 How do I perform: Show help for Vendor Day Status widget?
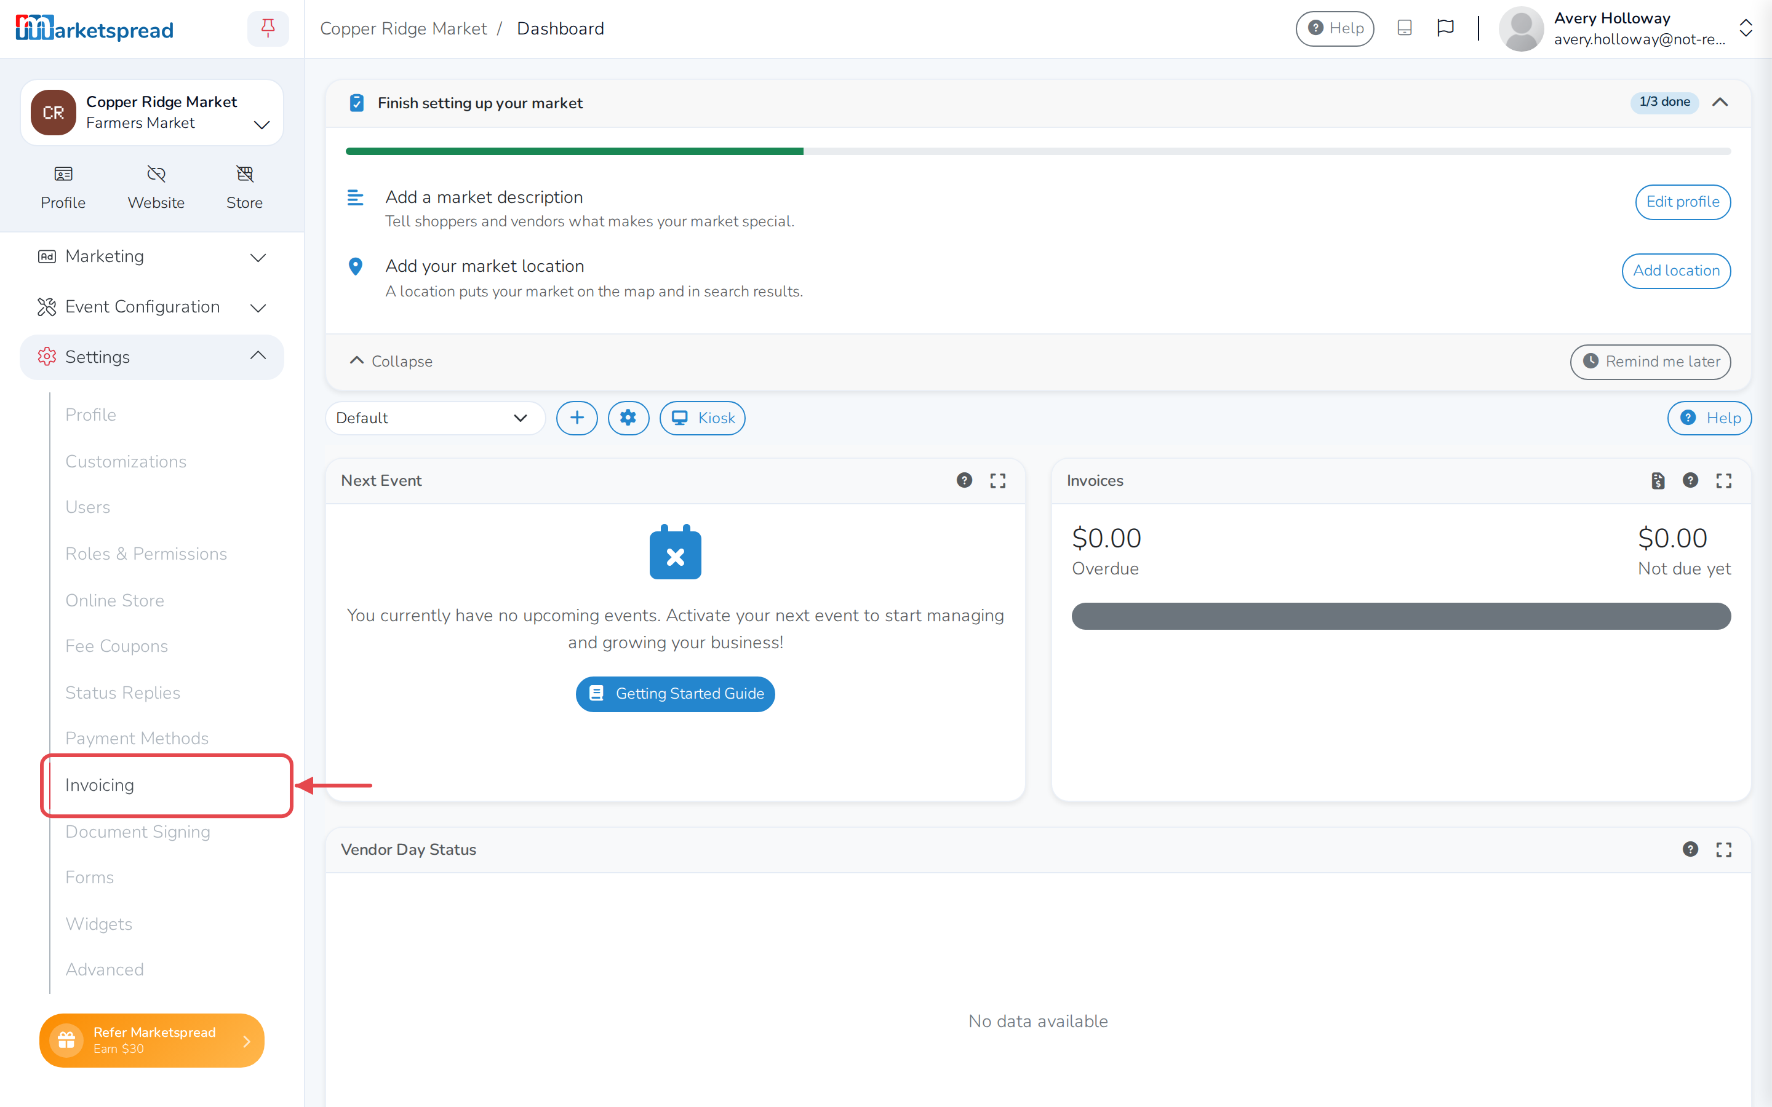click(x=1690, y=849)
